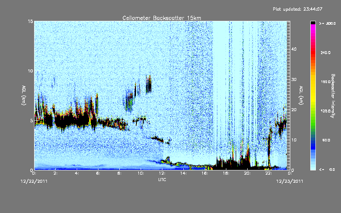
Task: Select the '15' tick on the km axis
Action: 30,21
